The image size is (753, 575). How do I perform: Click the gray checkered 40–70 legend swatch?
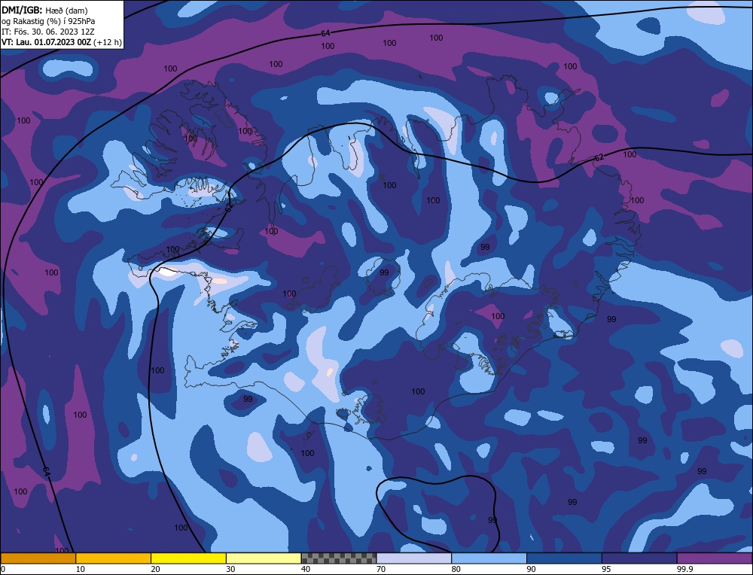(x=339, y=558)
